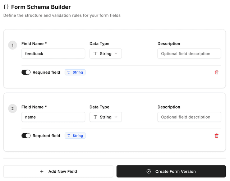Viewport: 230px width, 181px height.
Task: Click Add New Field button
Action: [58, 171]
